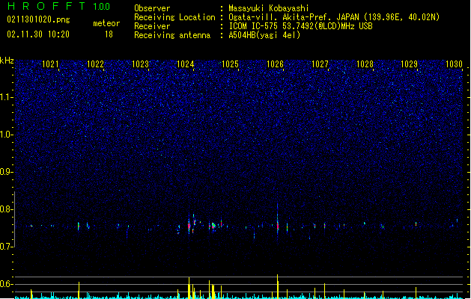
Task: Click the 1025 time axis marker
Action: 230,64
